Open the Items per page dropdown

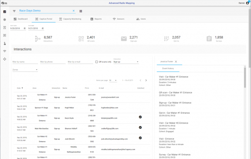coord(113,80)
